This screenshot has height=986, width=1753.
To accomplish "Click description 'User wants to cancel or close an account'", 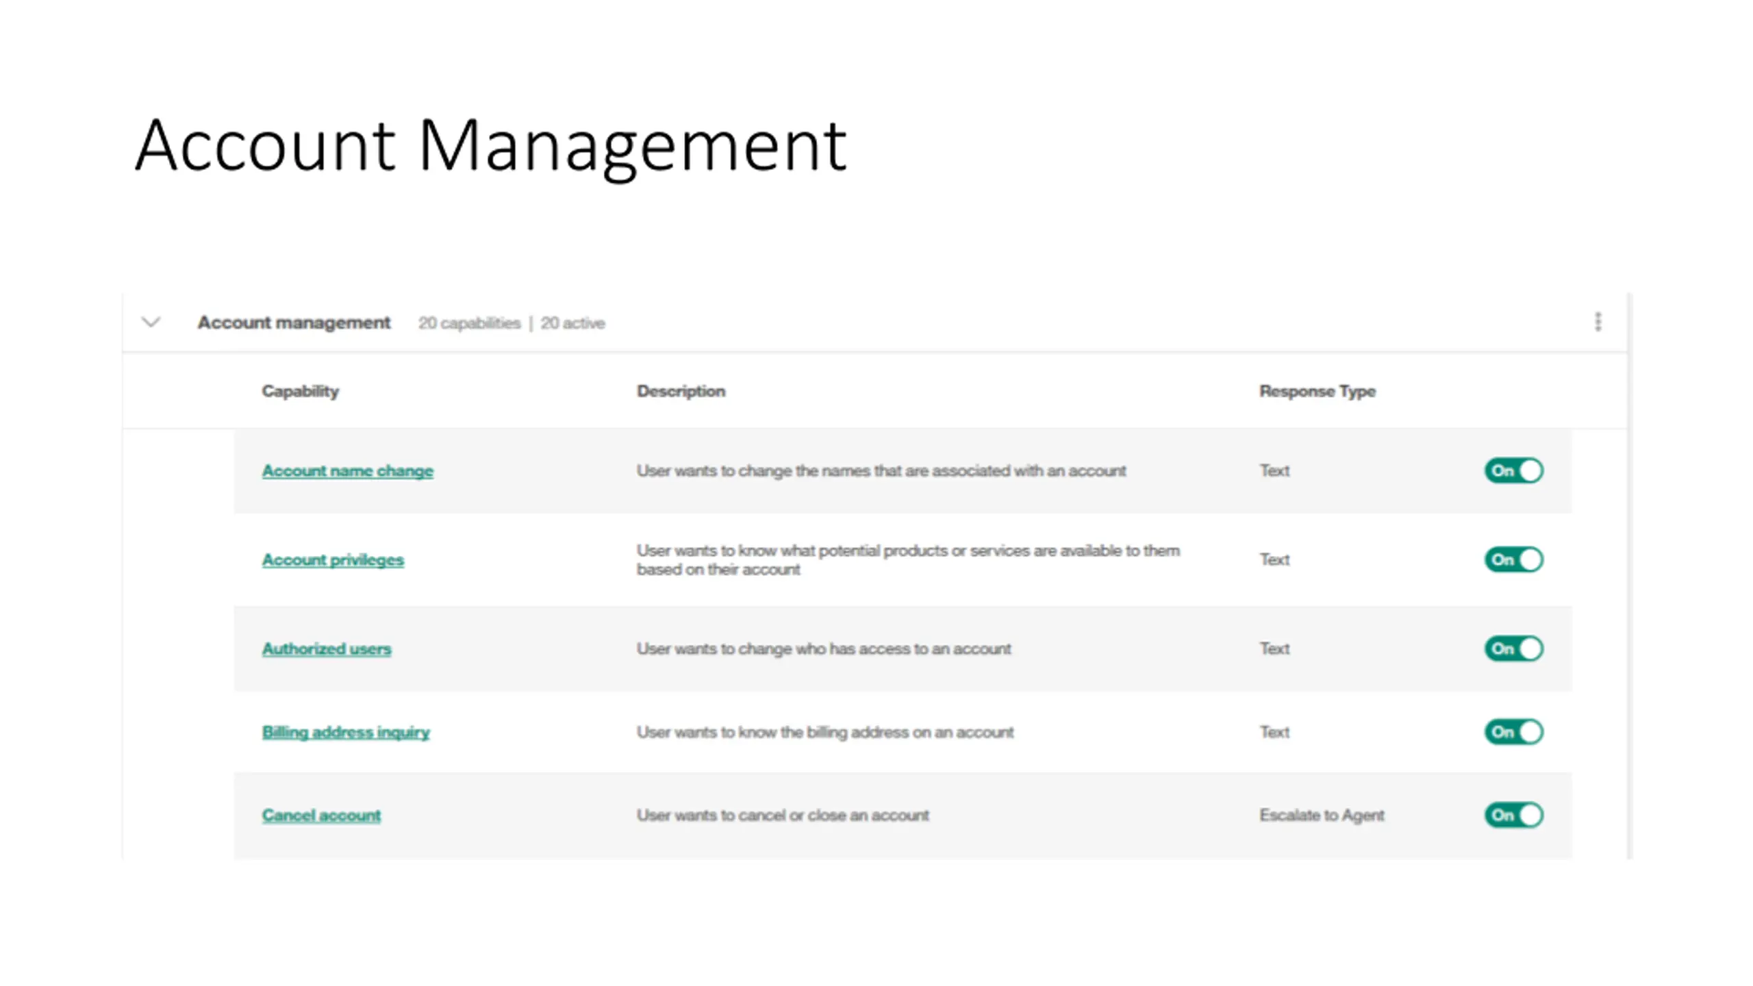I will click(783, 816).
